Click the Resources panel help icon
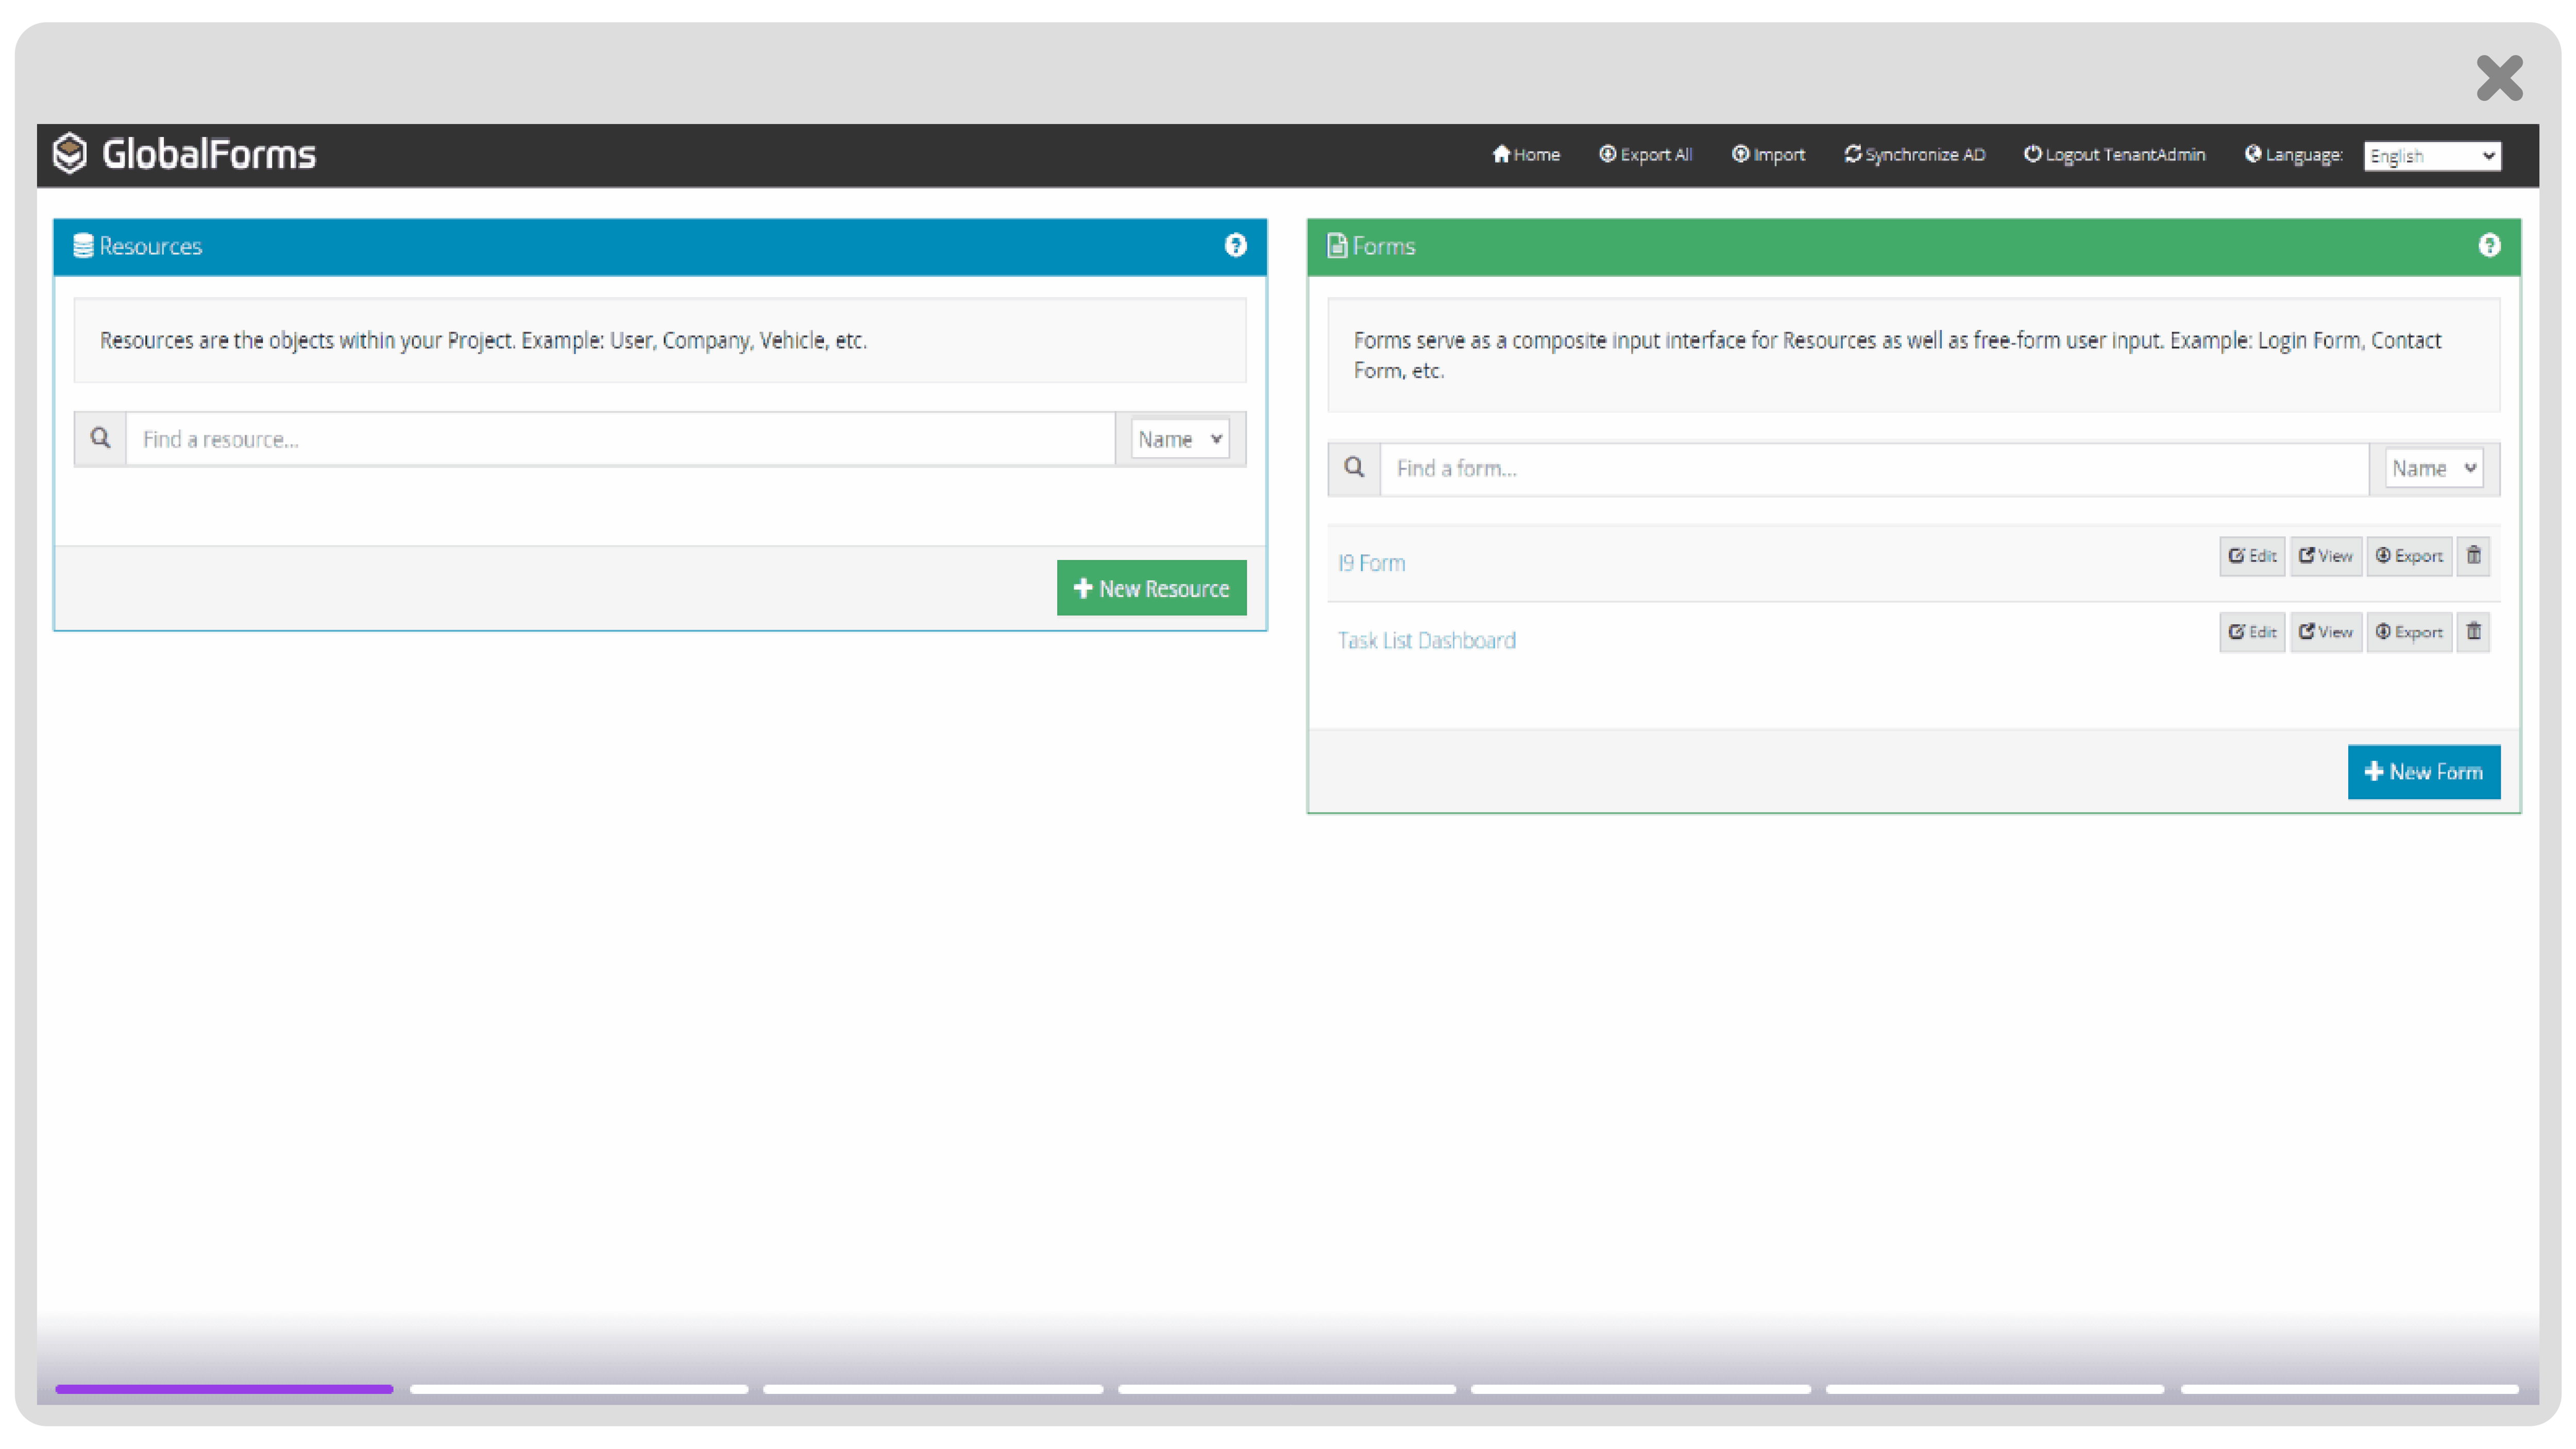Viewport: 2576px width, 1449px height. point(1235,246)
